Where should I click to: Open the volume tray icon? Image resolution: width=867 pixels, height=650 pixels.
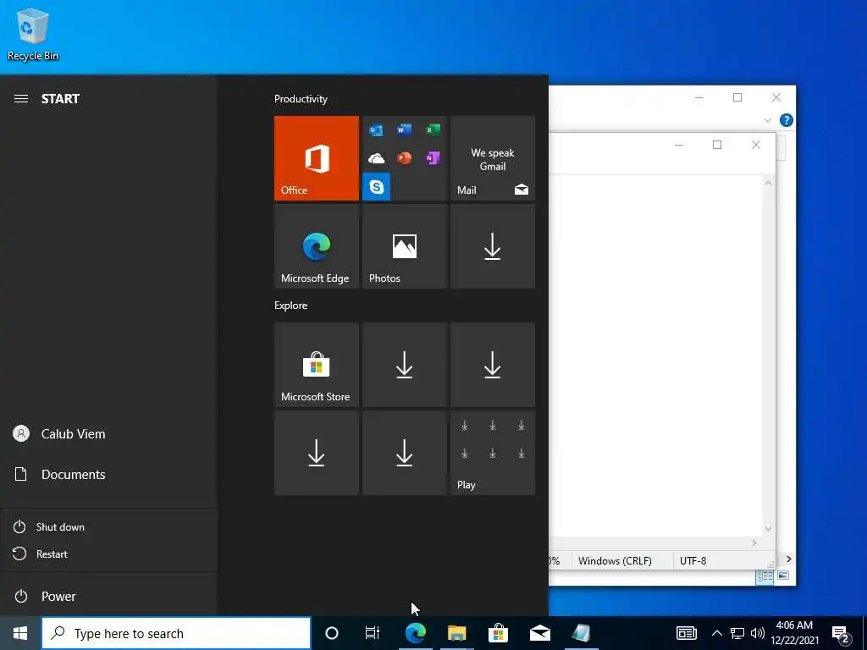(x=758, y=633)
